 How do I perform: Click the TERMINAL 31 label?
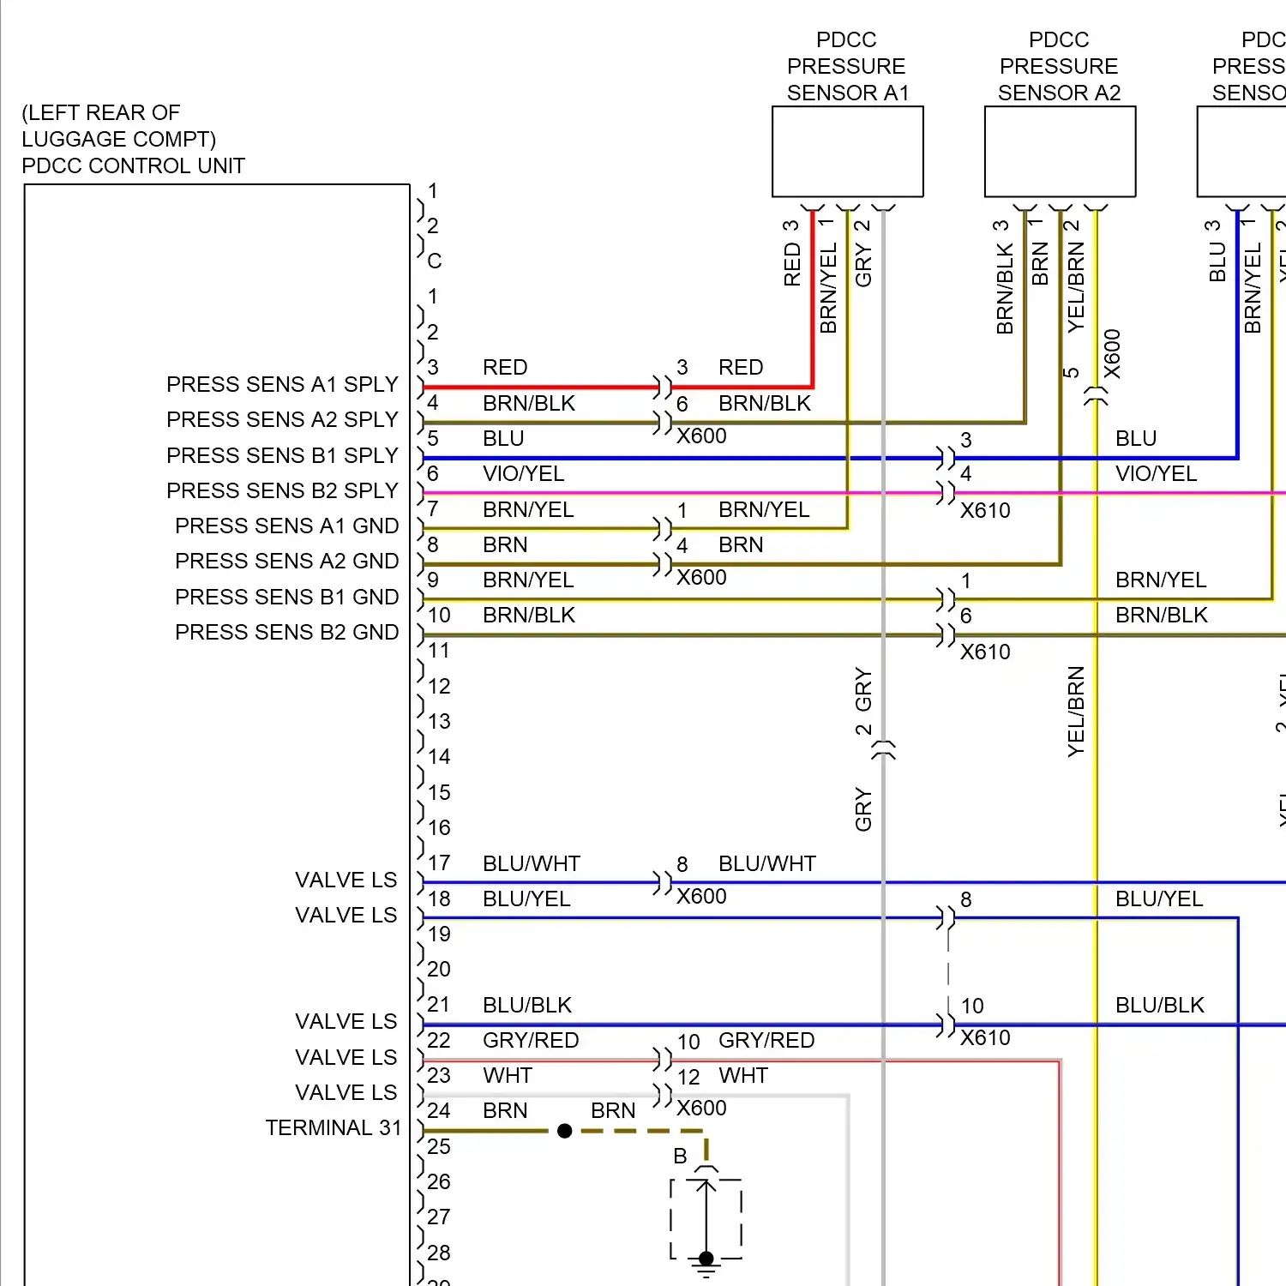point(334,1127)
